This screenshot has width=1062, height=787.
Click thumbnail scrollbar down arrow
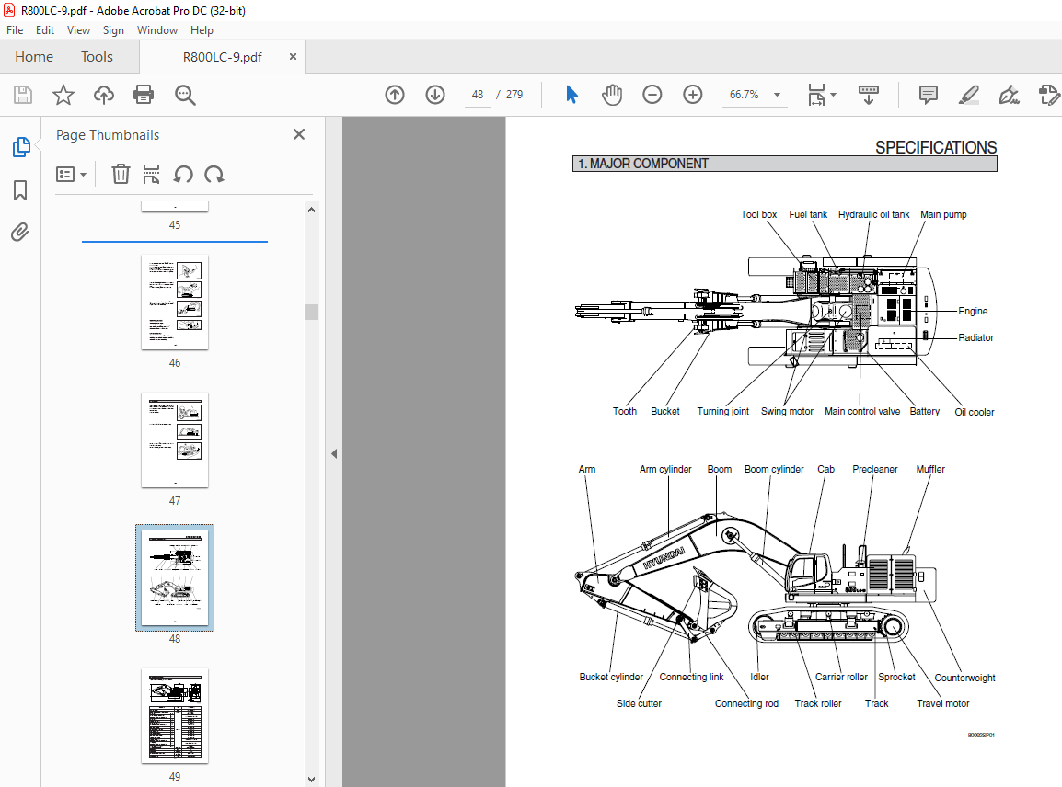click(312, 779)
